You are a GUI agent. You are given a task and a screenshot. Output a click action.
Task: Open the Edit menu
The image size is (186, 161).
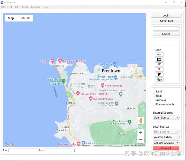click(x=10, y=7)
